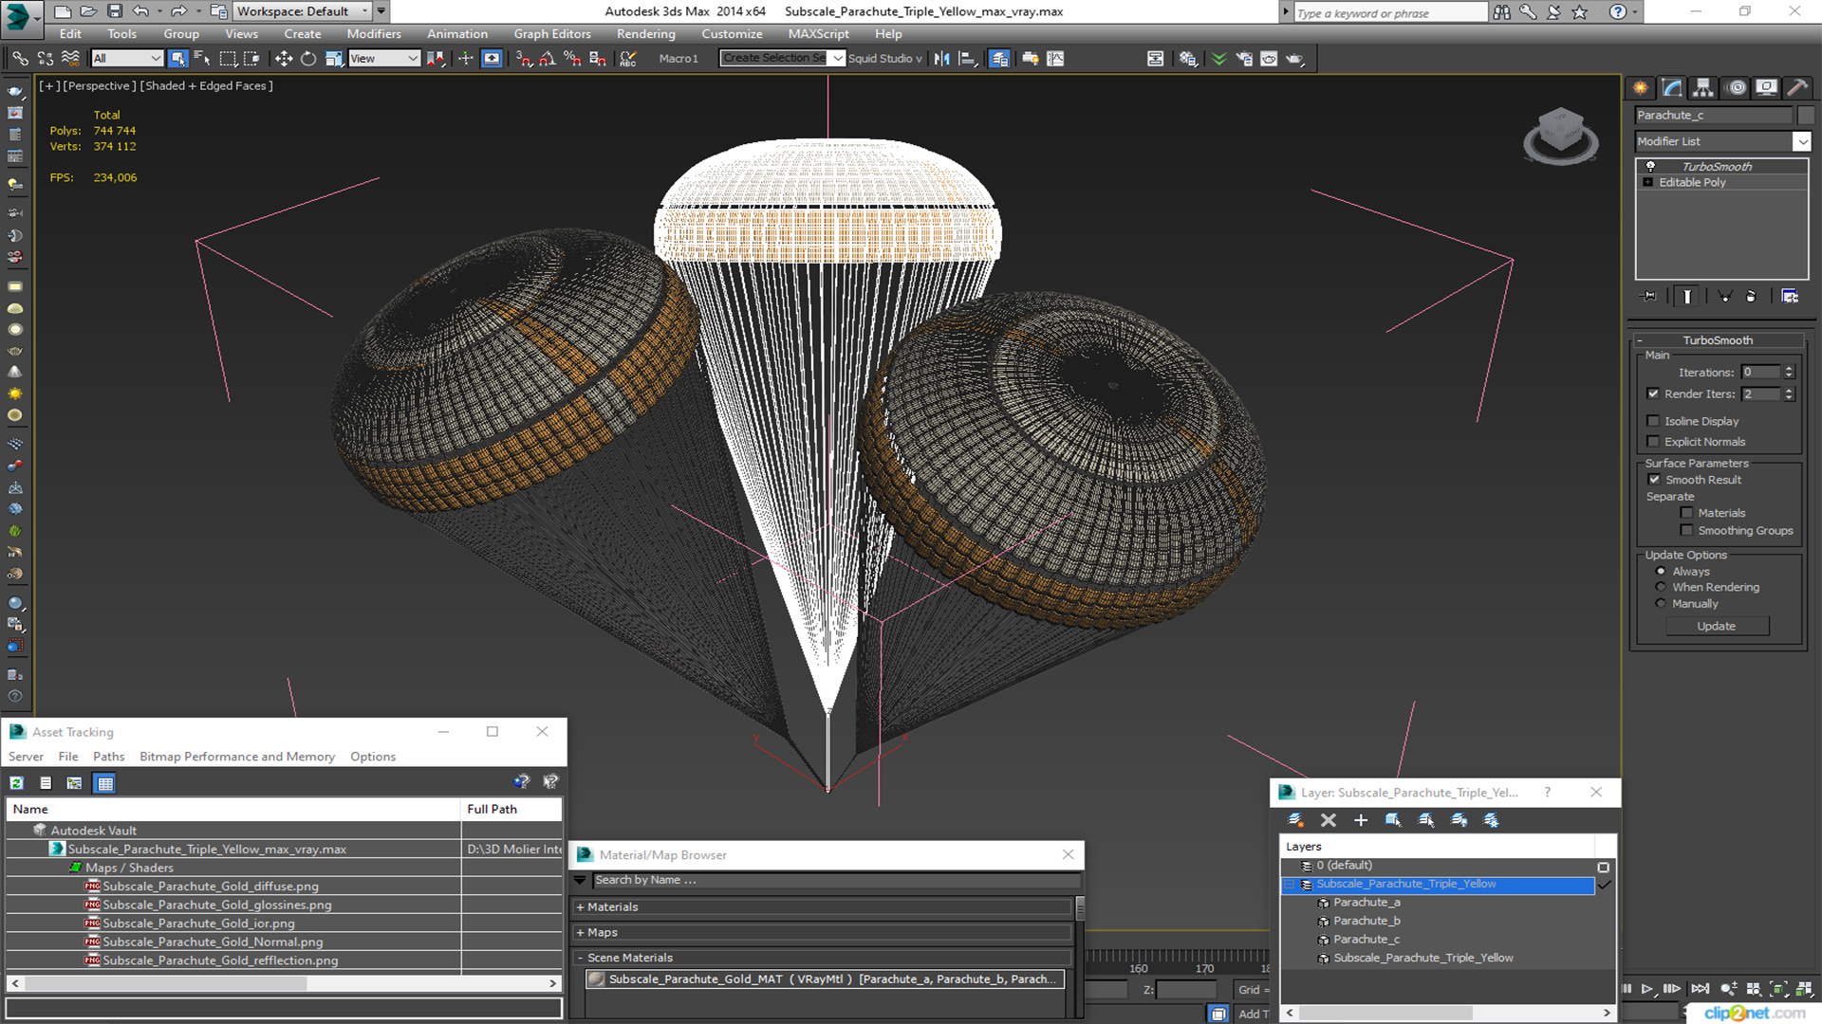The height and width of the screenshot is (1024, 1822).
Task: Select When Rendering update option
Action: (x=1661, y=587)
